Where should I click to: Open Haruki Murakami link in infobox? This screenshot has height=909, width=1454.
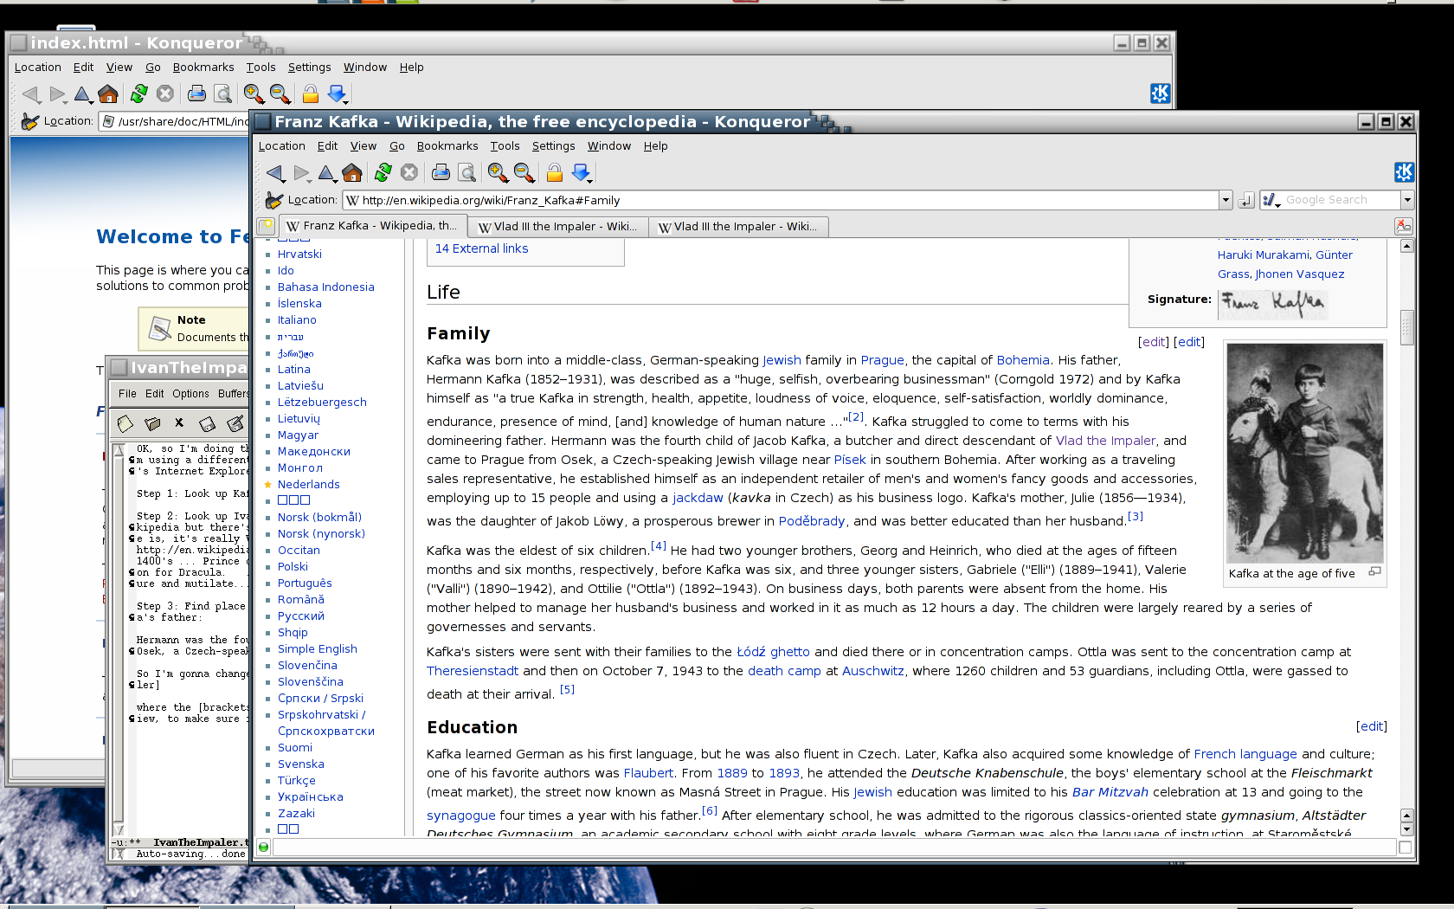(1263, 255)
